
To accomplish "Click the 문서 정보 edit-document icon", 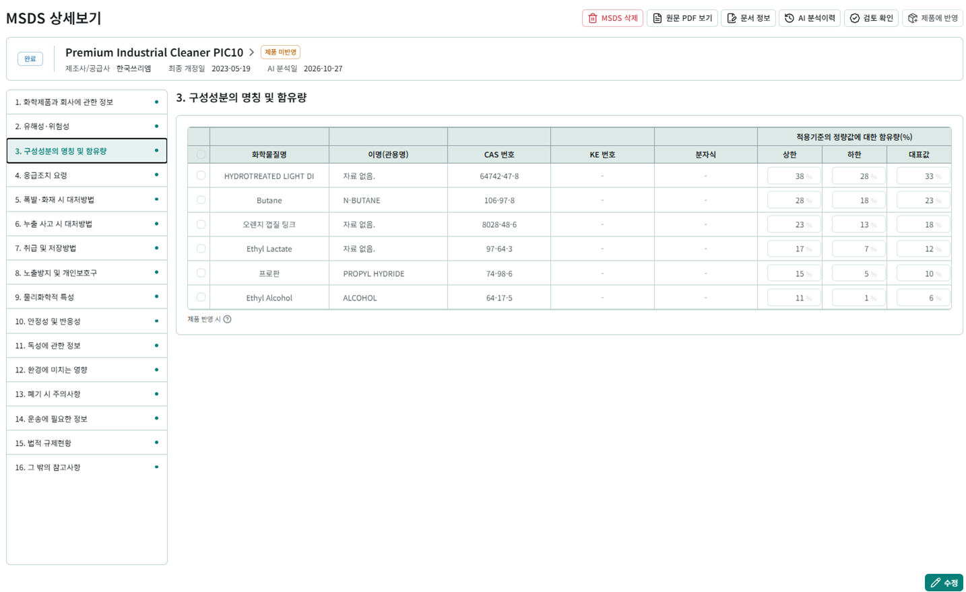I will (x=731, y=18).
